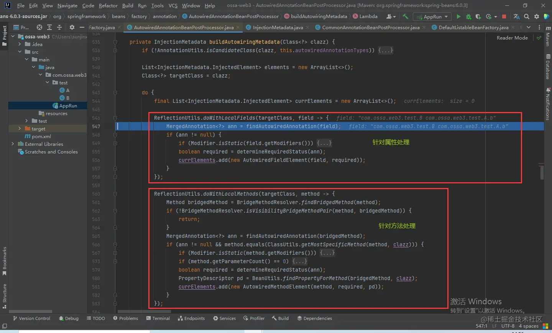Hide the Project tool window
Image resolution: width=552 pixels, height=333 pixels.
[x=82, y=27]
